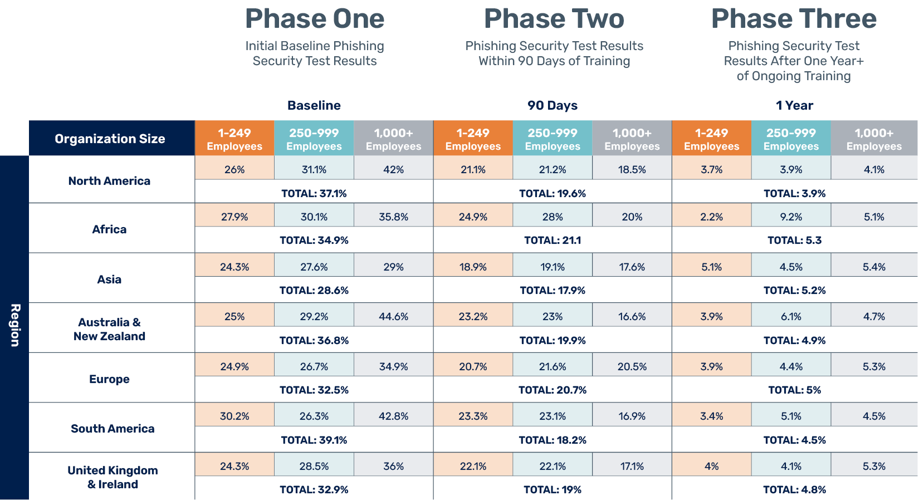Click the 90 Days column group label
This screenshot has width=919, height=501.
click(x=553, y=106)
